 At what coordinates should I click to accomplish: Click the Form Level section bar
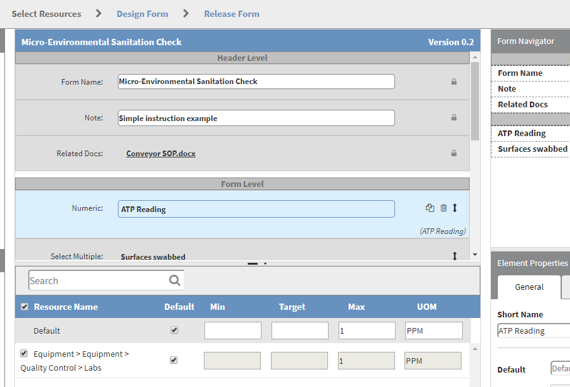[x=242, y=184]
